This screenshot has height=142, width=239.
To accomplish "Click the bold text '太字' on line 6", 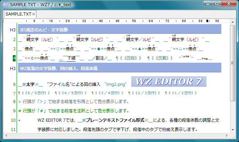I will click(30, 84).
